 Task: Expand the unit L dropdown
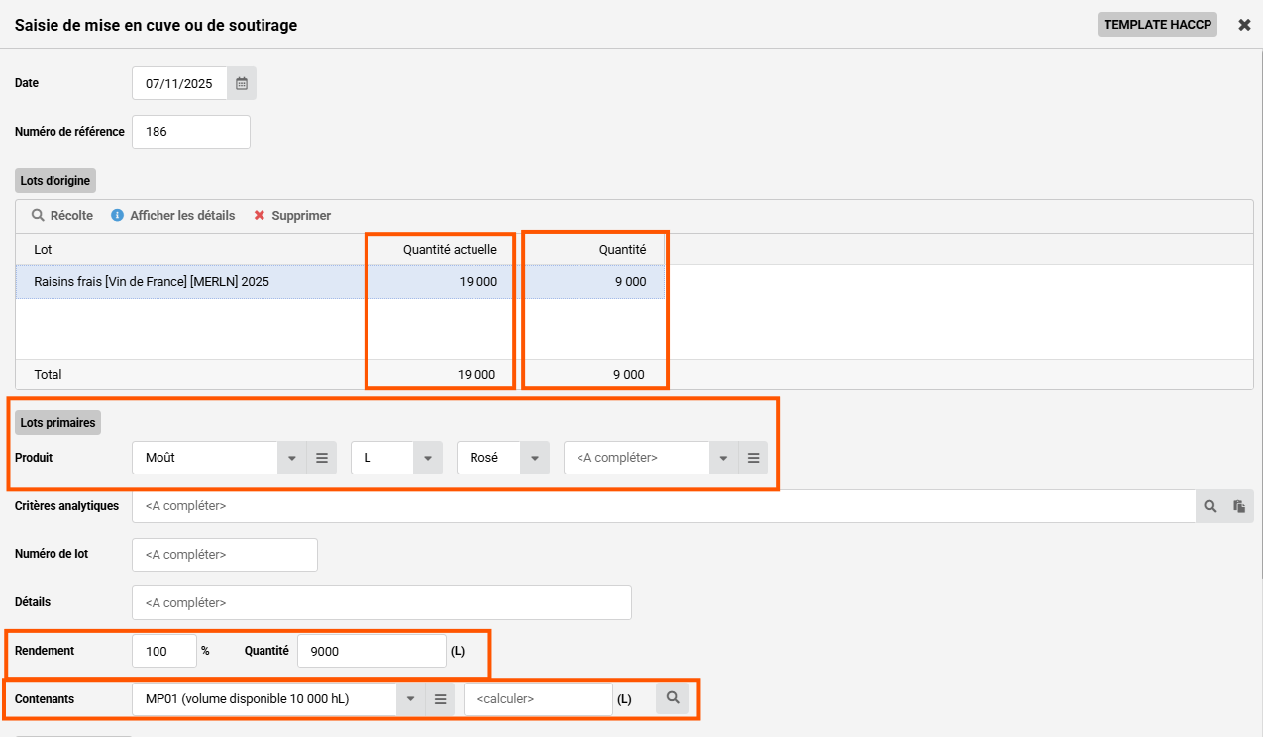point(427,458)
